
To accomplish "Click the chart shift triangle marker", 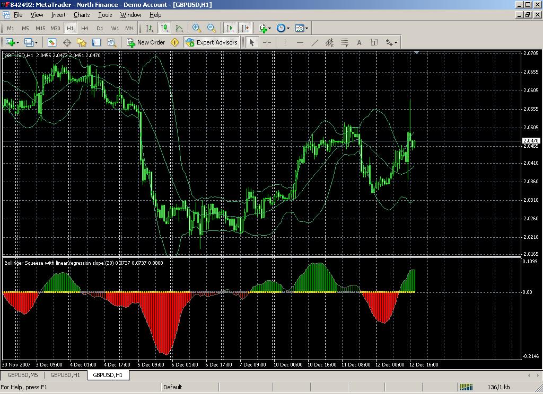I will click(x=417, y=52).
